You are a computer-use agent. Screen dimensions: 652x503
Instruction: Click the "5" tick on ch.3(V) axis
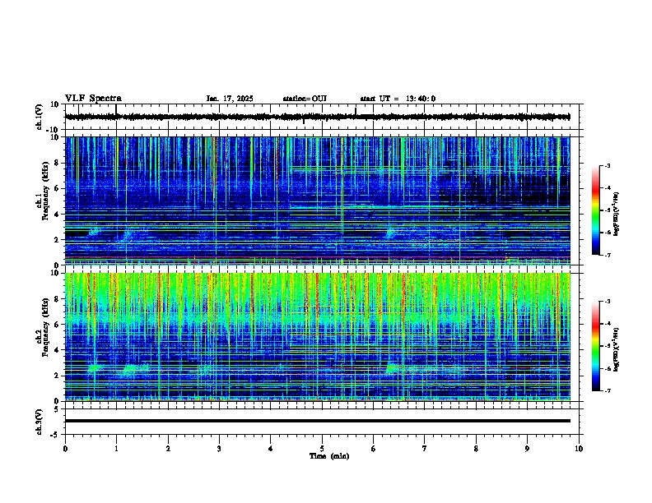(58, 408)
